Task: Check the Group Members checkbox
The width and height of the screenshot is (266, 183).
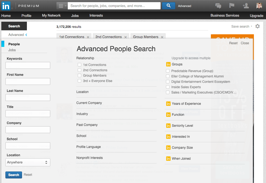Action: 79,76
